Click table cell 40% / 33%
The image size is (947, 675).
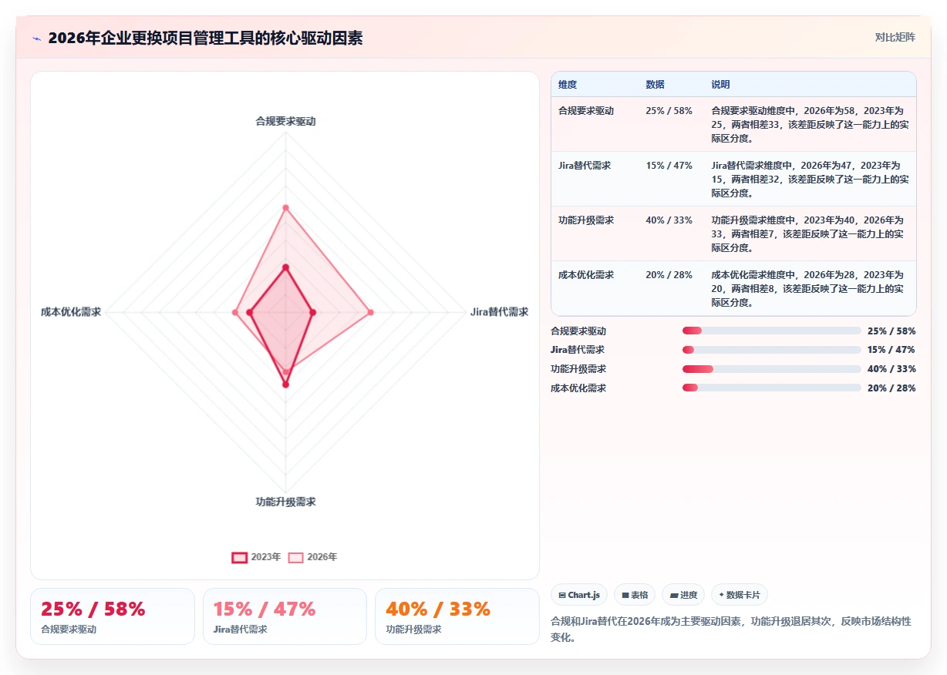[x=669, y=220]
